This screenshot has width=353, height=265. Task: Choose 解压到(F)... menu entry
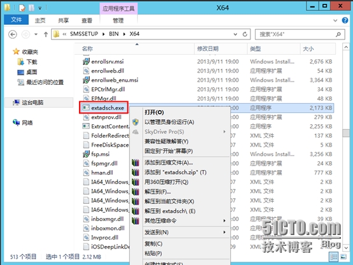tap(180, 192)
